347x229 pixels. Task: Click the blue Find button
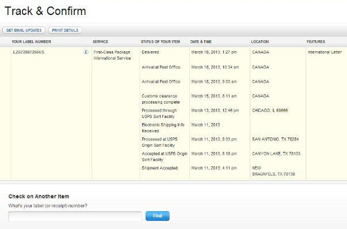tap(158, 216)
